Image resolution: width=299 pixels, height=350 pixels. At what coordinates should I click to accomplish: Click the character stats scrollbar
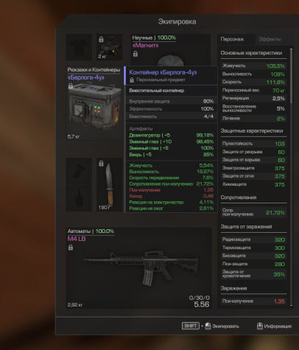click(x=292, y=177)
